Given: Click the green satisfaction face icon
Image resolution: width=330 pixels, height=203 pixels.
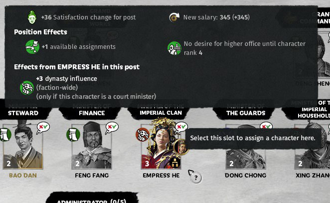Looking at the screenshot, I should pyautogui.click(x=32, y=17).
